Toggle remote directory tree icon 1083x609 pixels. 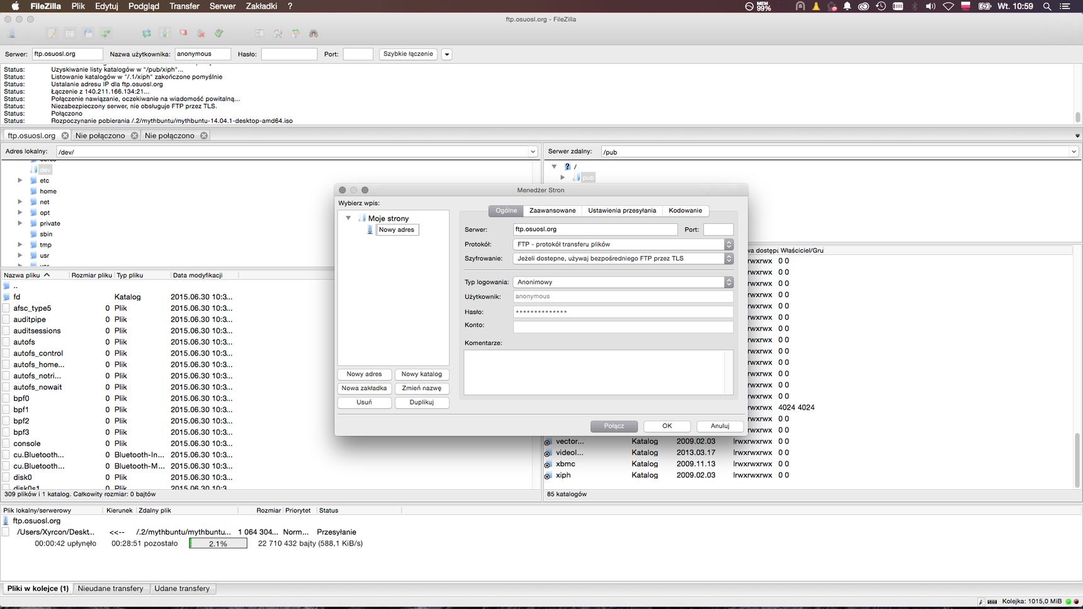(x=88, y=33)
